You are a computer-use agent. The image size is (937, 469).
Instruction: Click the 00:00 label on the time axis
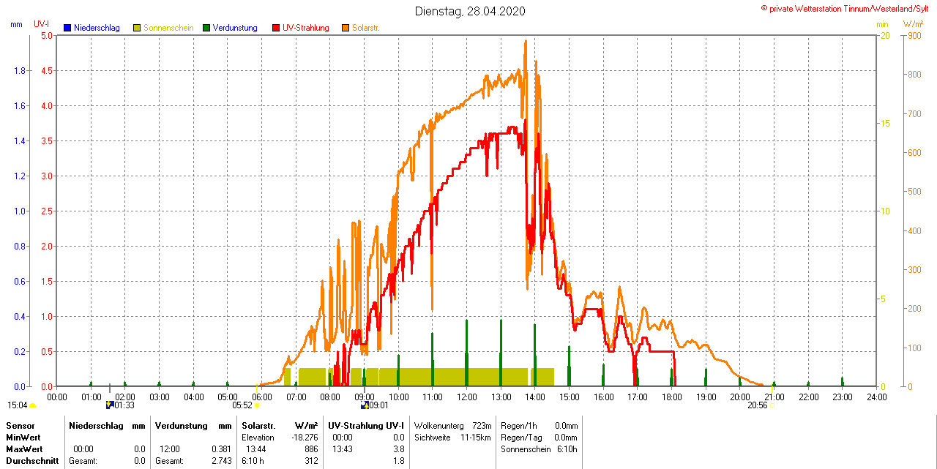pos(57,397)
